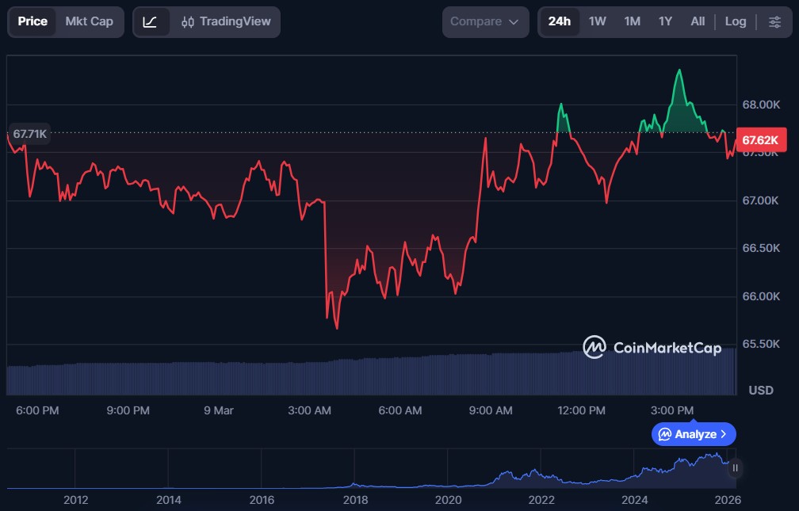Image resolution: width=799 pixels, height=511 pixels.
Task: Open chart settings sliders icon
Action: coord(774,21)
